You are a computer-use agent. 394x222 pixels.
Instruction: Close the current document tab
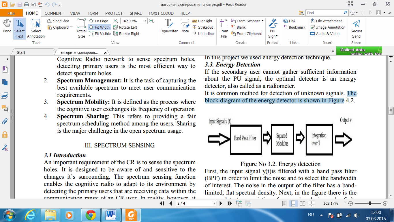pos(106,53)
